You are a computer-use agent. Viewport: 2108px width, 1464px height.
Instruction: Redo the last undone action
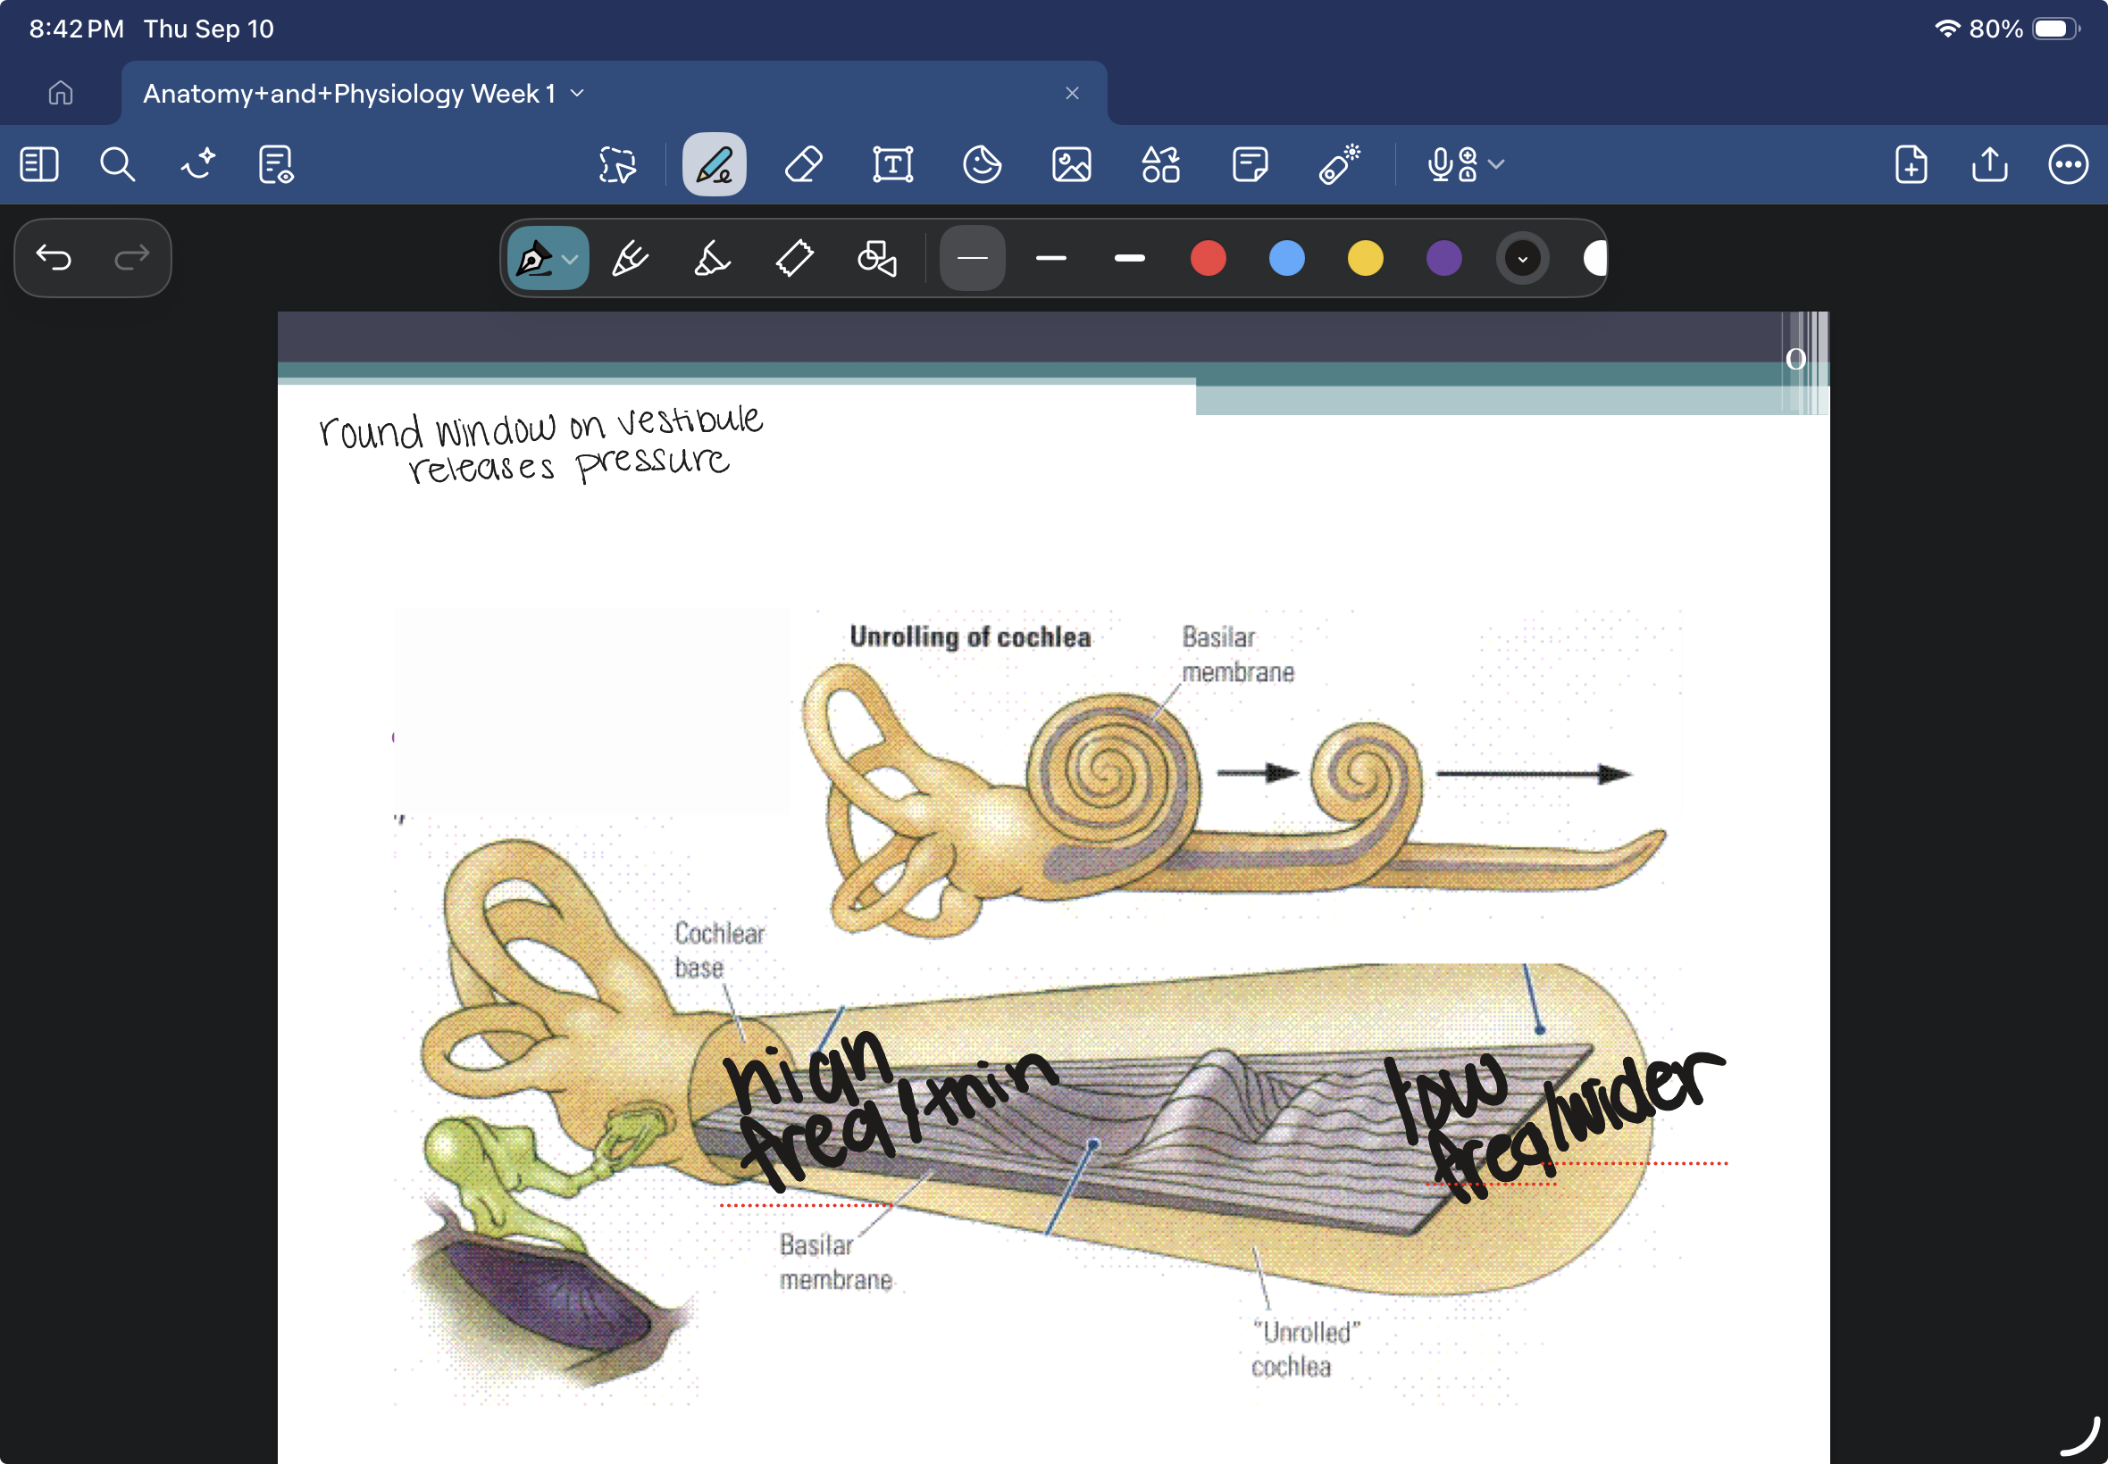pyautogui.click(x=132, y=258)
